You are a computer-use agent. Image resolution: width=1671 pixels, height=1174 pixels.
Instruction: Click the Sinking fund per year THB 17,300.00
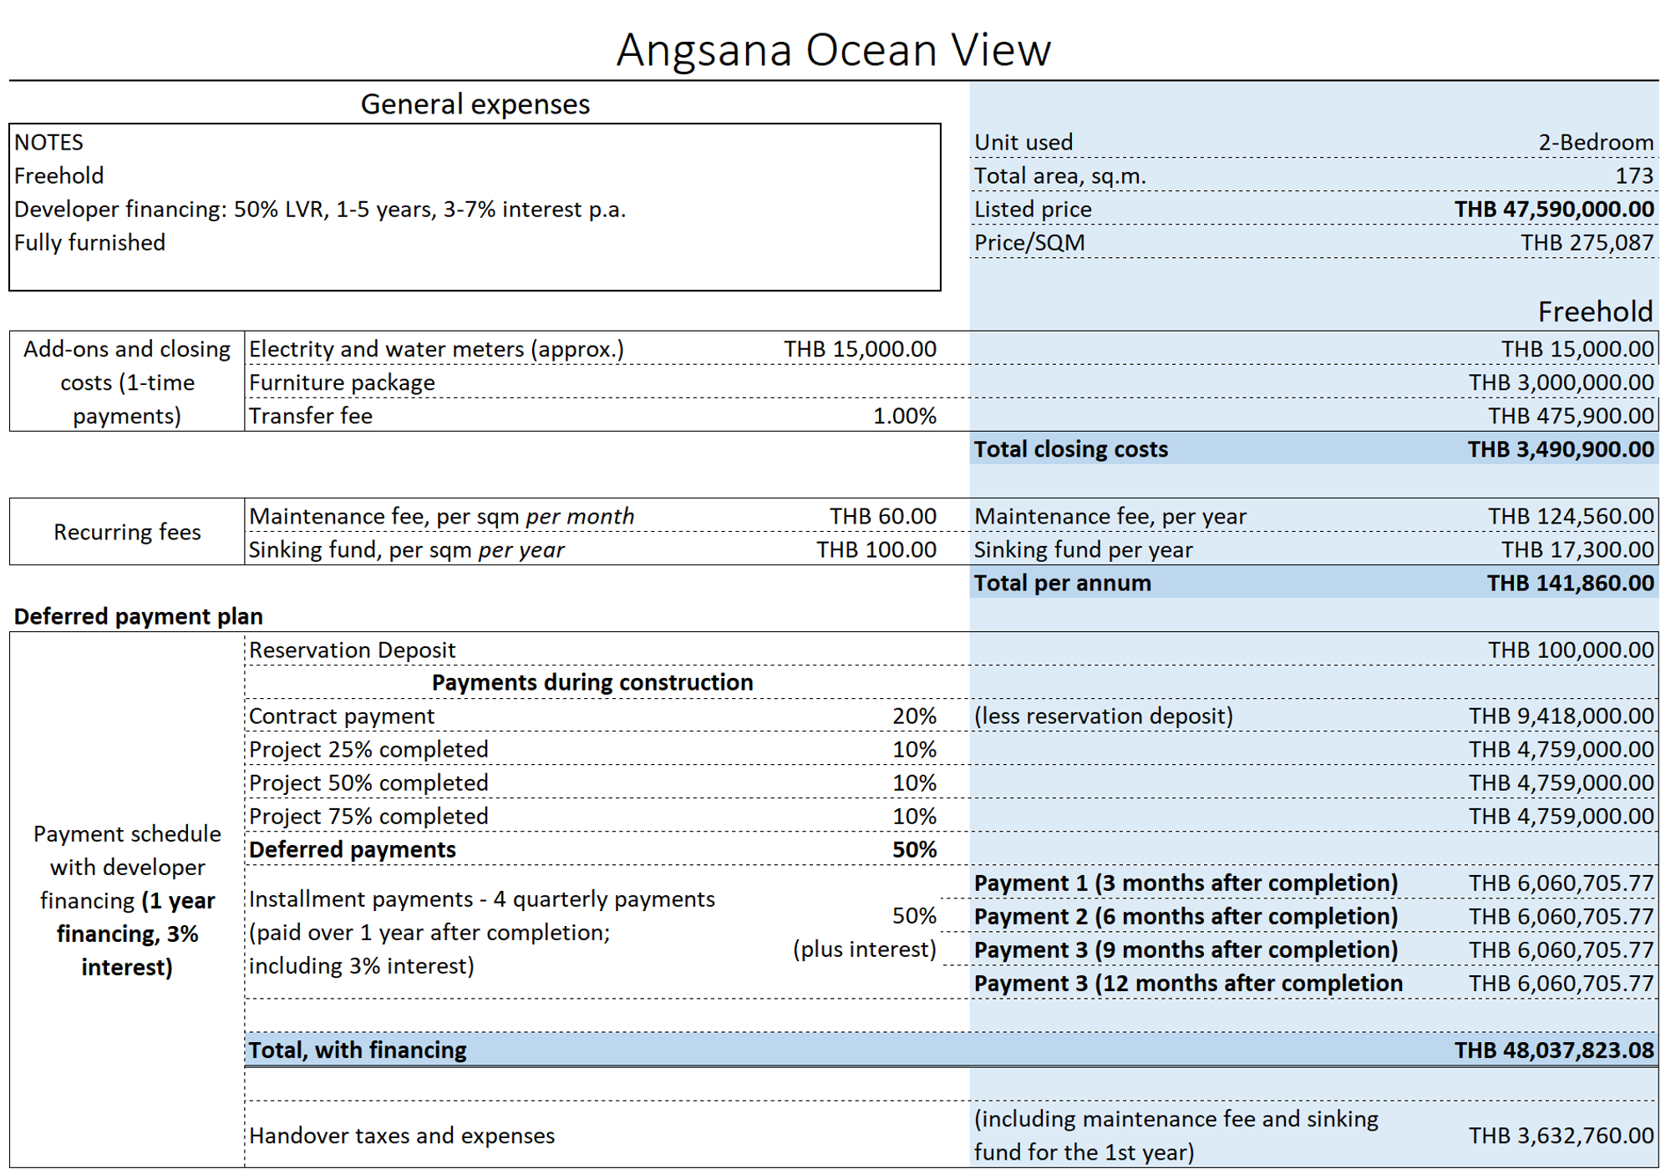[1577, 549]
